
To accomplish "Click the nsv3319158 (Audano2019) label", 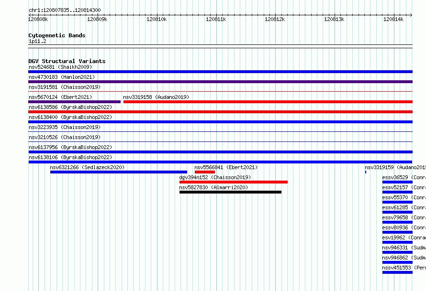I will (x=156, y=97).
